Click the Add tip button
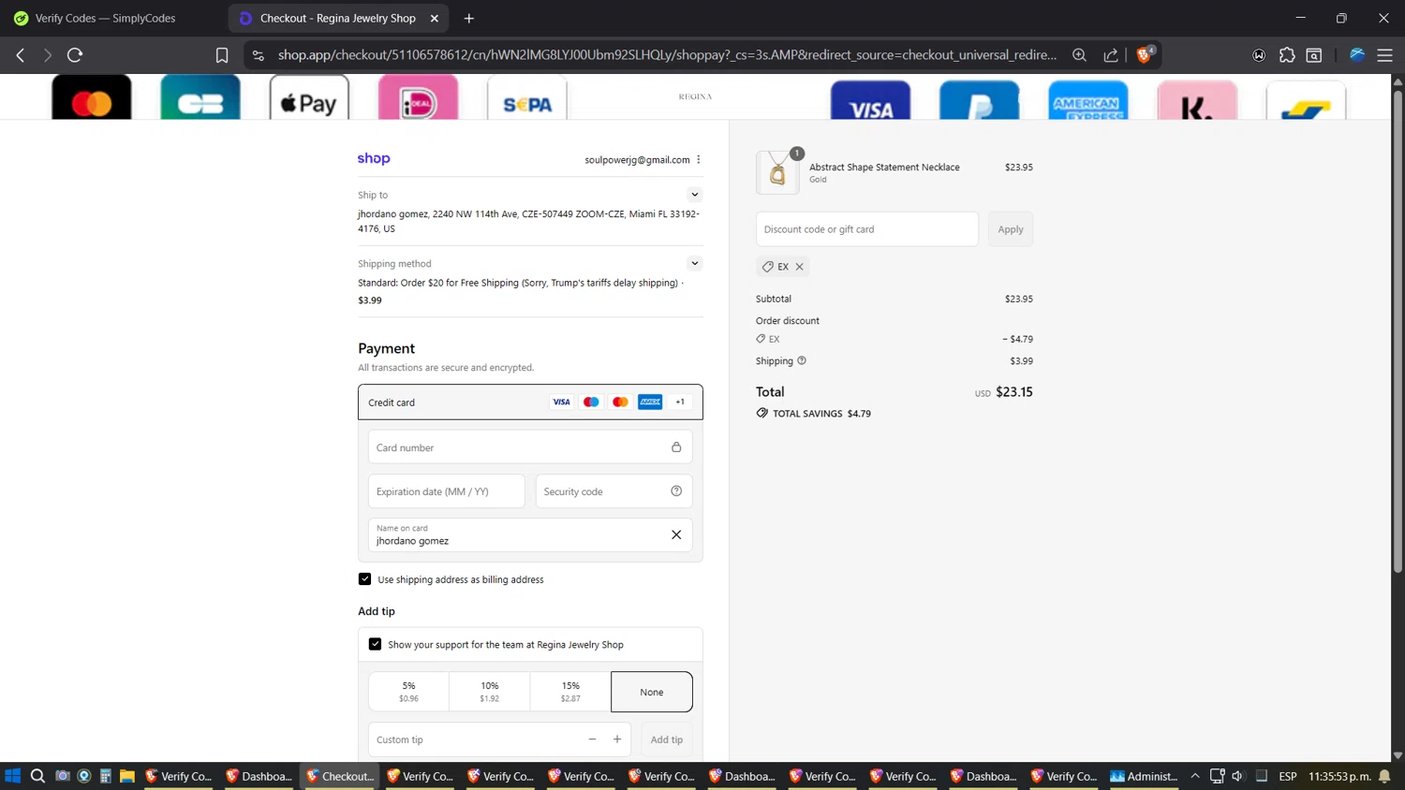This screenshot has height=790, width=1405. [667, 739]
